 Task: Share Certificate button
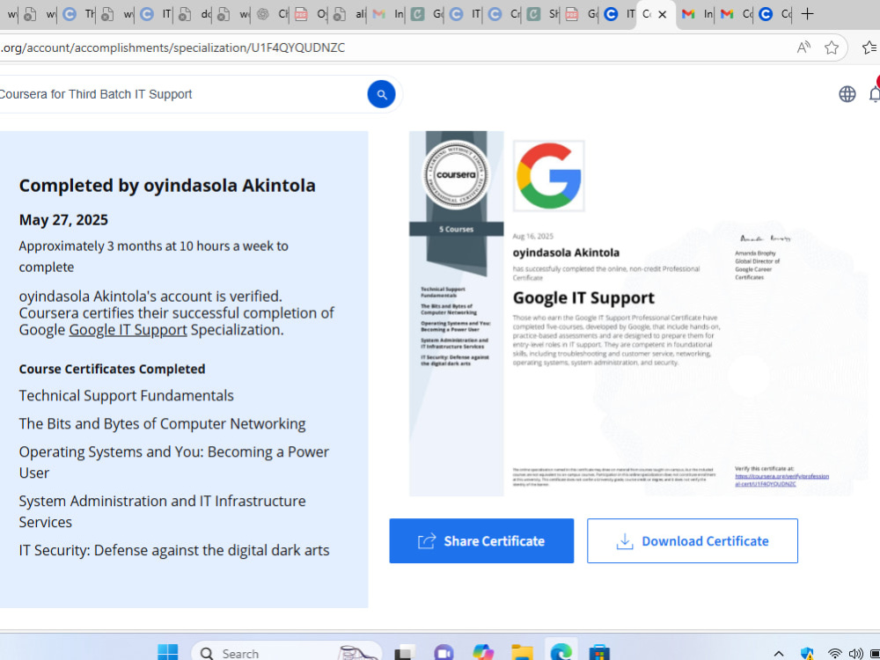click(481, 540)
